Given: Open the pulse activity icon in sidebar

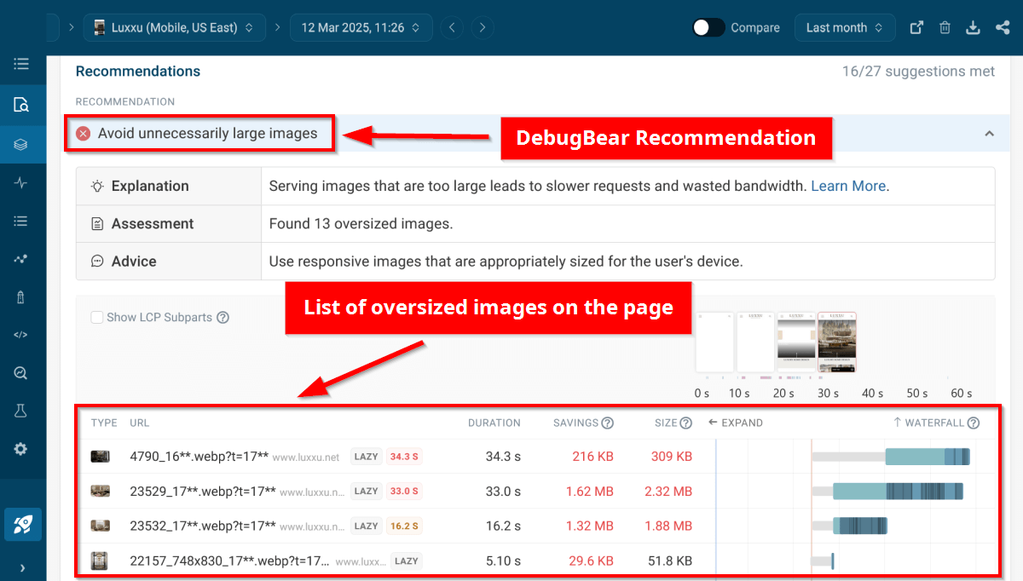Looking at the screenshot, I should pyautogui.click(x=21, y=182).
